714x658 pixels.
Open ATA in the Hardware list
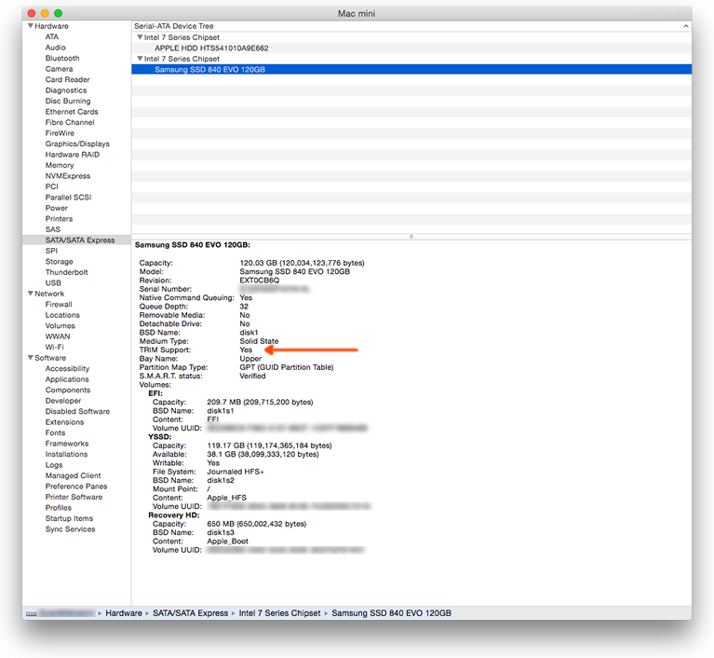52,36
